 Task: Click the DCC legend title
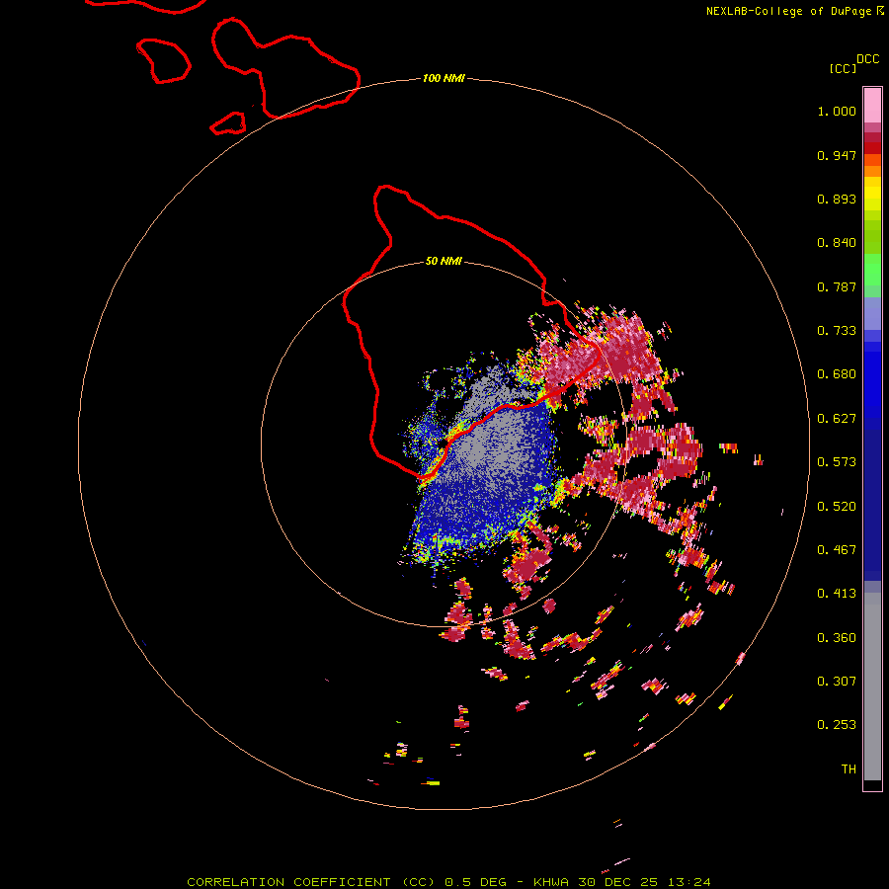[x=867, y=59]
